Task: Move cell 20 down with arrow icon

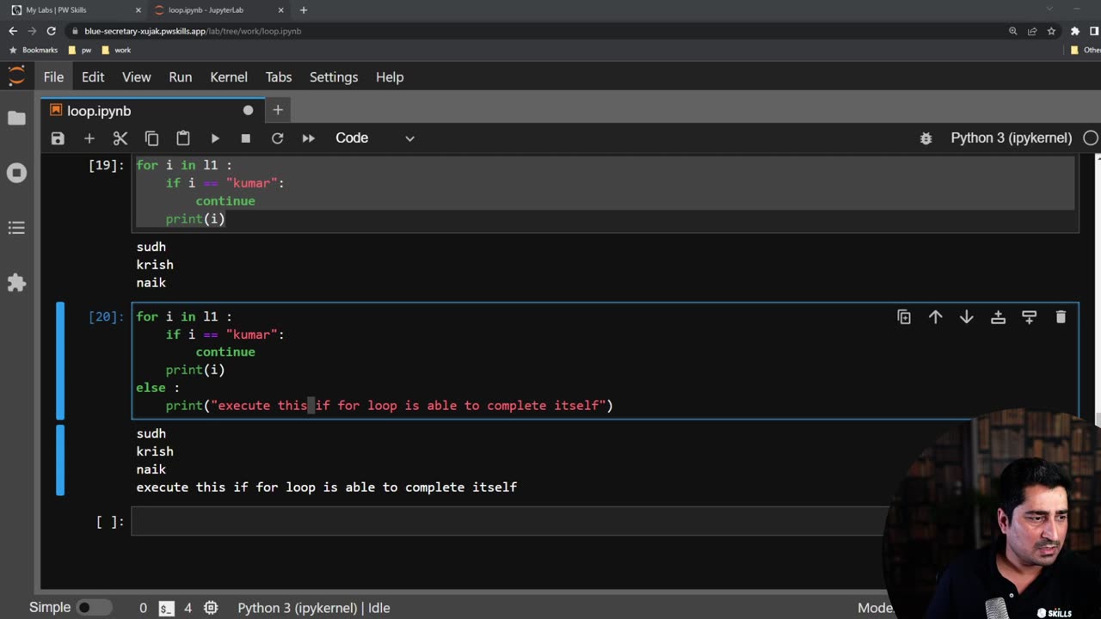Action: point(967,317)
